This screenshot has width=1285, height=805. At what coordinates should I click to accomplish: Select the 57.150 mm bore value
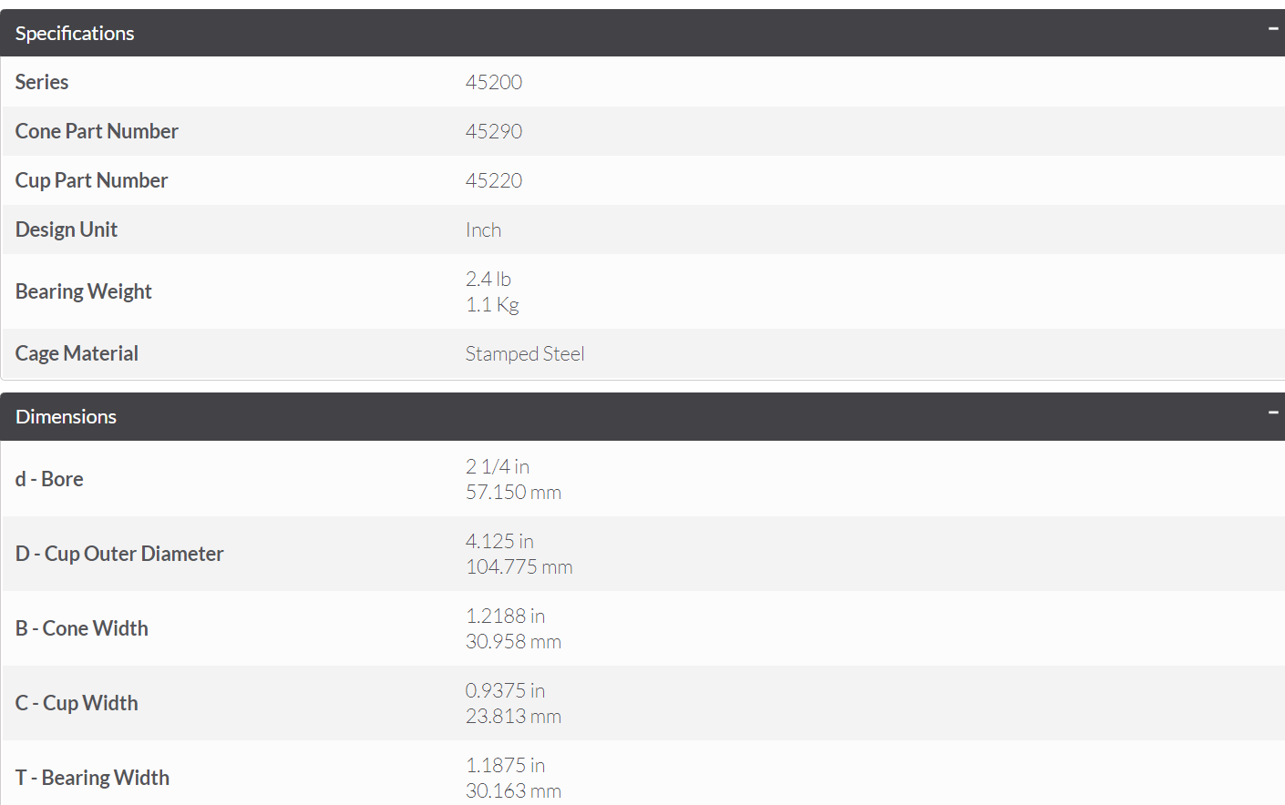pos(513,493)
